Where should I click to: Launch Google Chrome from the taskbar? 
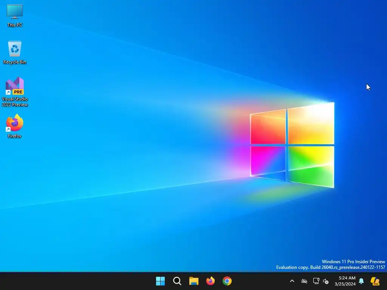coord(227,281)
